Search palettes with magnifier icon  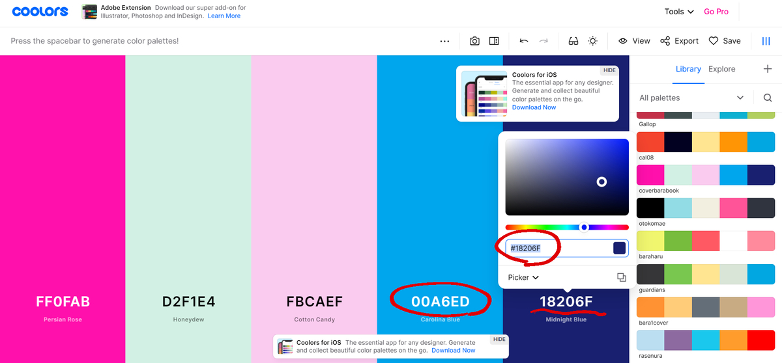click(768, 98)
